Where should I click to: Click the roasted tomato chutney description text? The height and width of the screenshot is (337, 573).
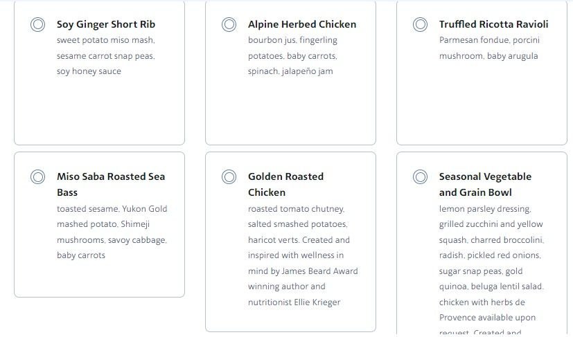click(x=302, y=255)
